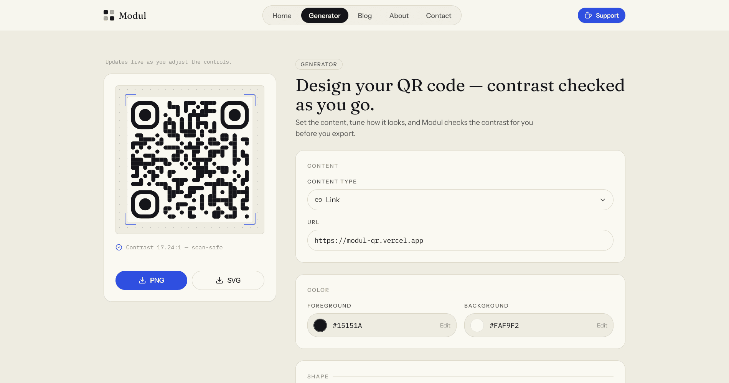Click the link icon in Content Type

click(318, 200)
